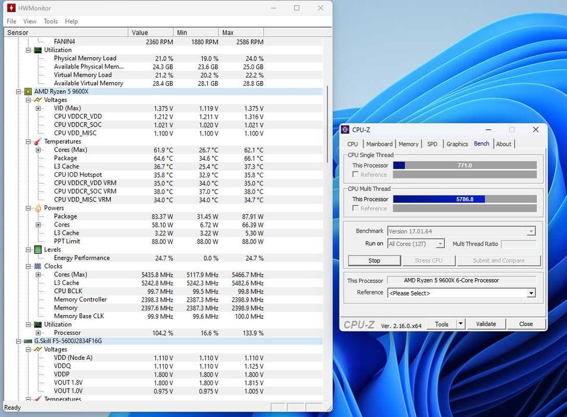Click the HWMonitor vertical scrollbar thumb
Screen dimensions: 567x417
328,125
